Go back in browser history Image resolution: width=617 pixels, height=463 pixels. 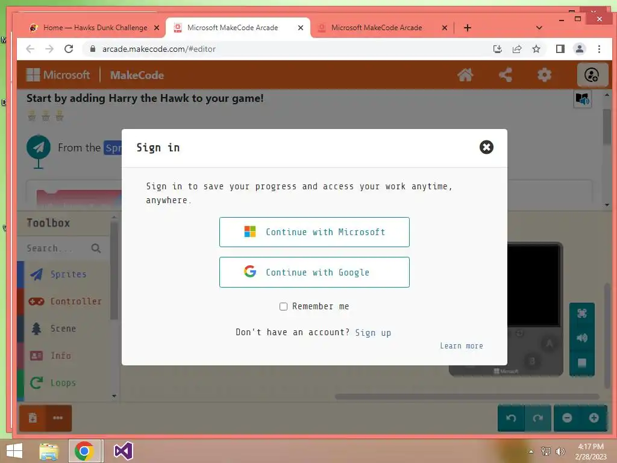pyautogui.click(x=30, y=49)
